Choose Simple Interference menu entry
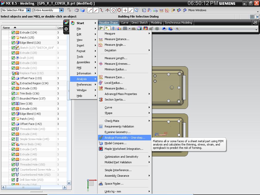 tap(124, 170)
